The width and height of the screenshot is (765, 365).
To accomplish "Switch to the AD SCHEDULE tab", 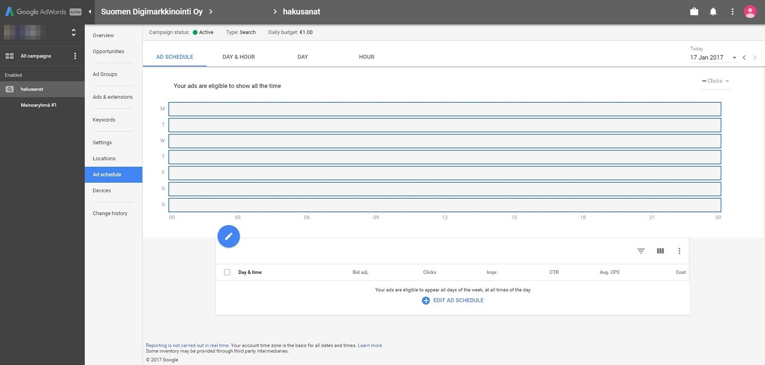I will click(175, 57).
